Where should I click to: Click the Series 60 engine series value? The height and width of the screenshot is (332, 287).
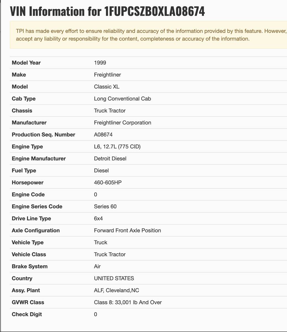click(105, 206)
